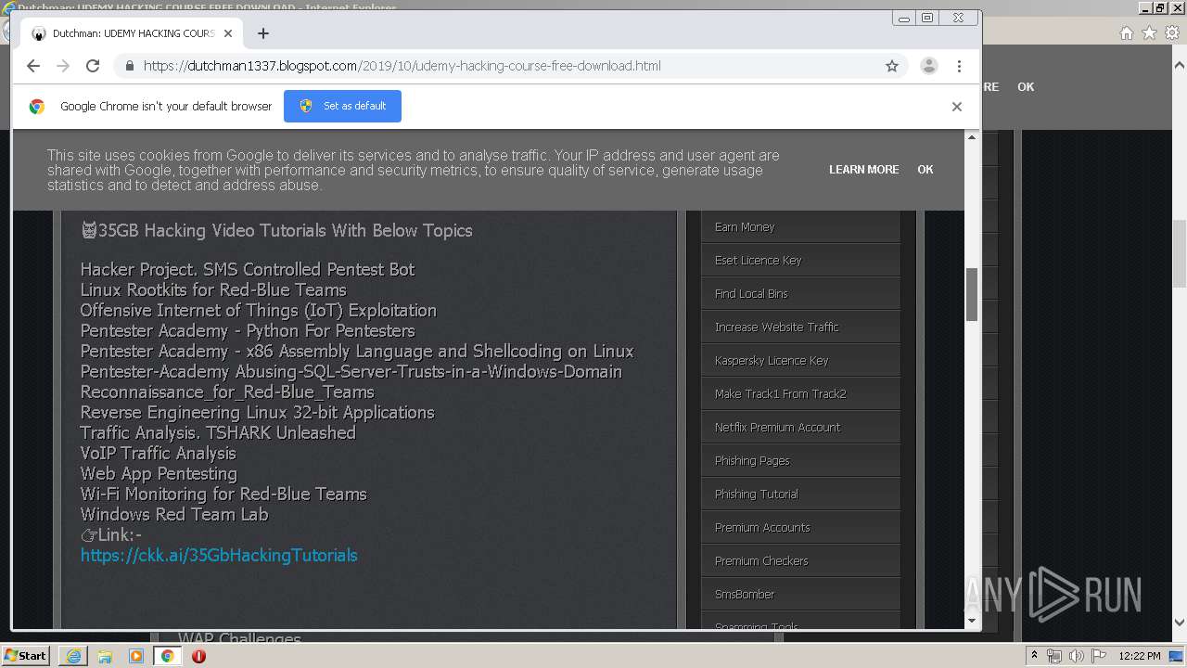Bookmark this page with the star icon
This screenshot has width=1187, height=668.
(x=892, y=66)
